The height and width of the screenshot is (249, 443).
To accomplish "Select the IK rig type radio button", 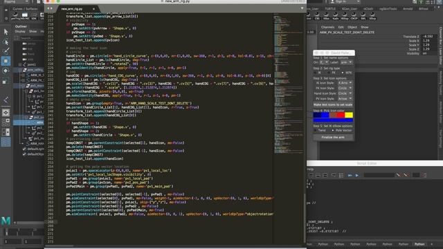I will pyautogui.click(x=316, y=73).
